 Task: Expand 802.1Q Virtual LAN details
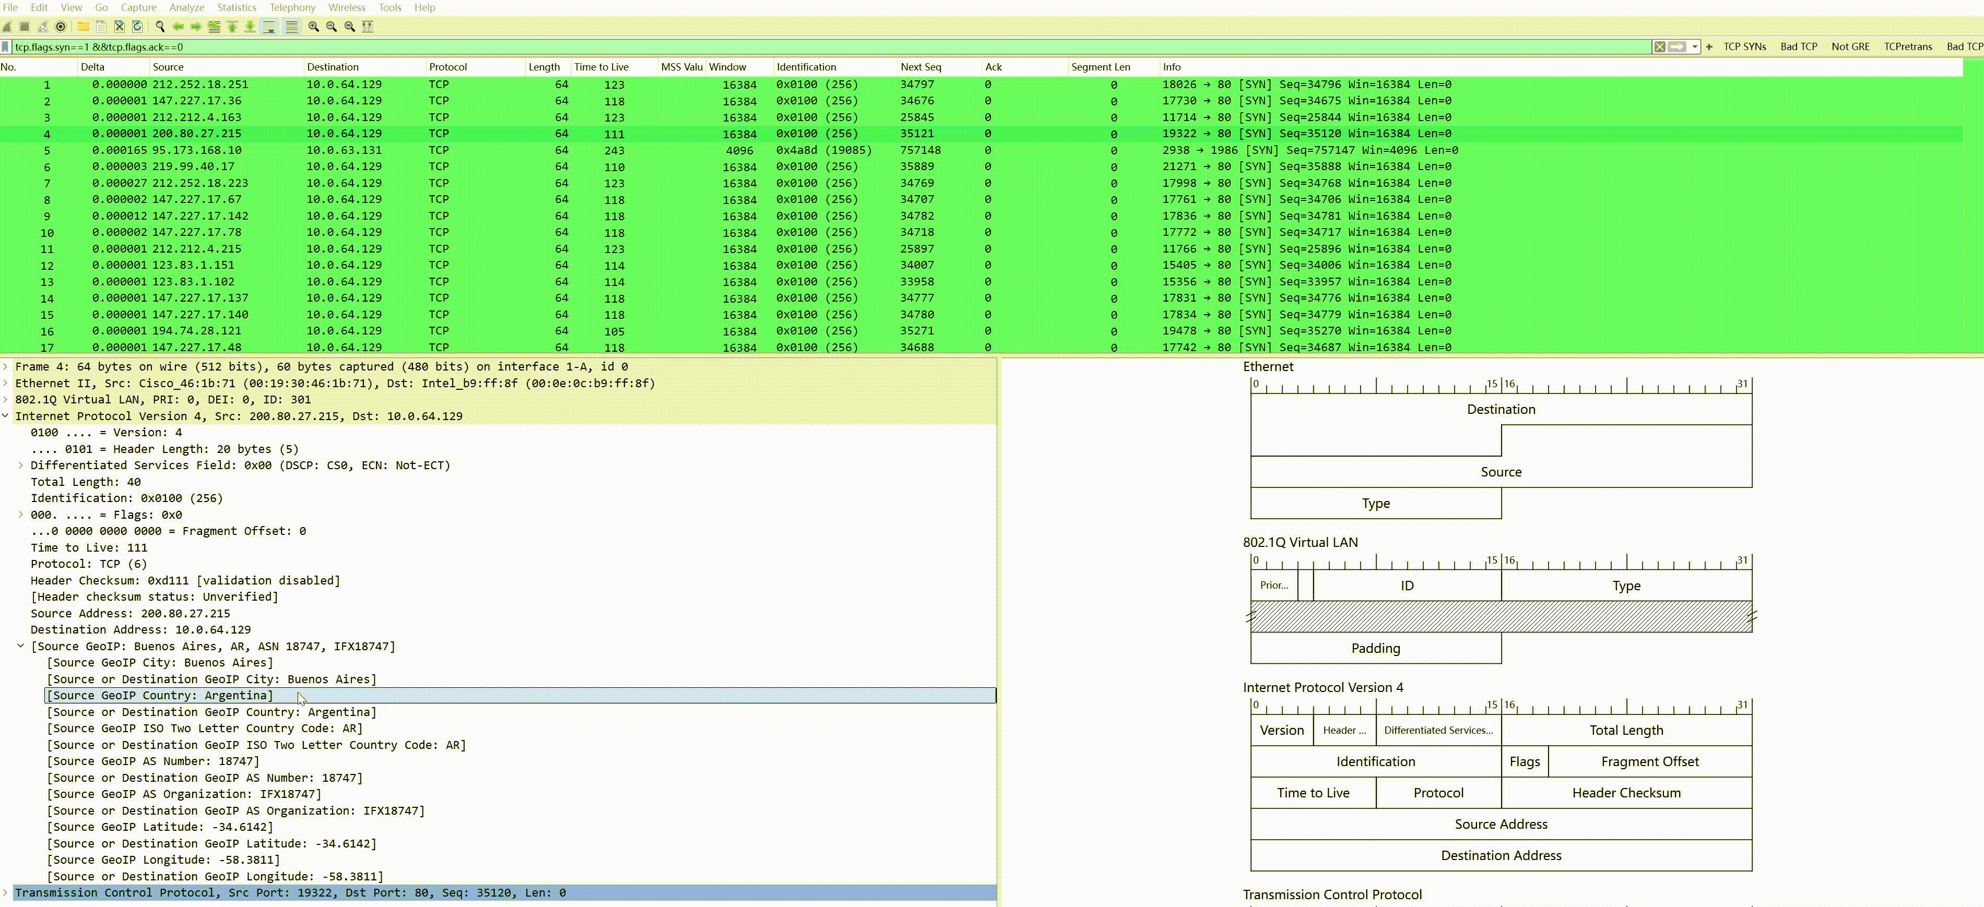(5, 400)
